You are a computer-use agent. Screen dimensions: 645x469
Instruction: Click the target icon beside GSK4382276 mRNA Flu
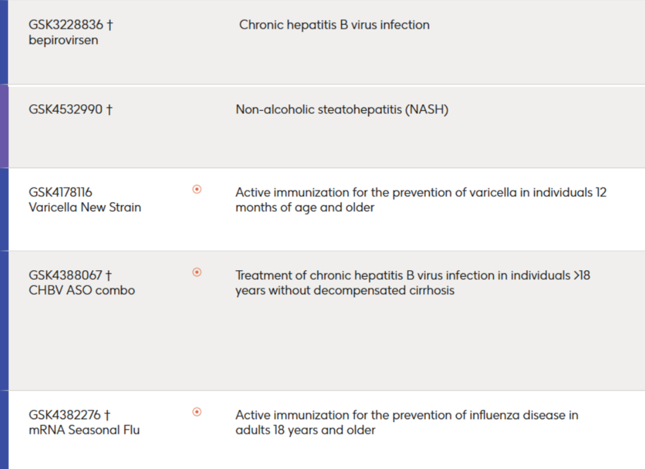point(197,412)
